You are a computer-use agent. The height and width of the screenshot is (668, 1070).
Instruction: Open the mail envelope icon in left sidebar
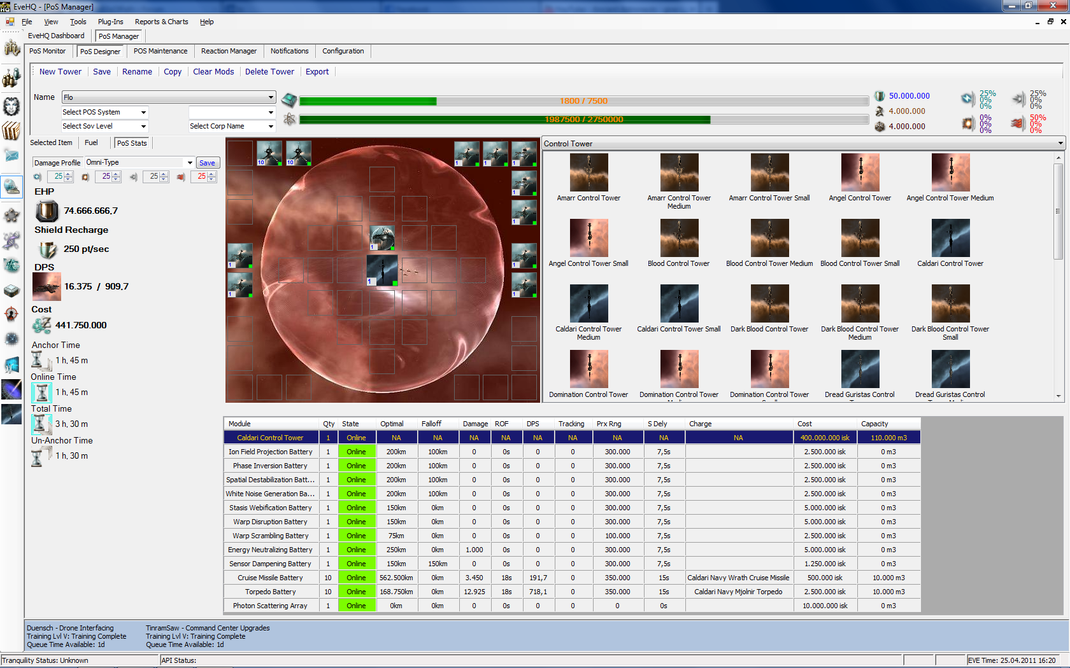pyautogui.click(x=11, y=155)
